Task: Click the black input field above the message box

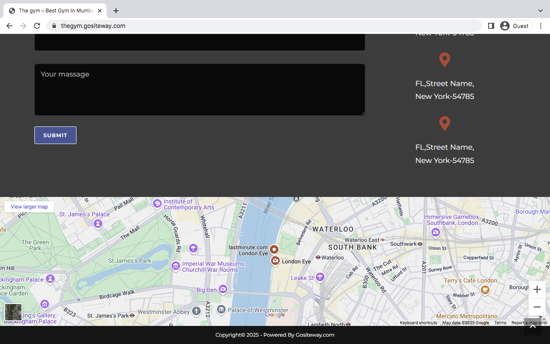Action: coord(200,42)
